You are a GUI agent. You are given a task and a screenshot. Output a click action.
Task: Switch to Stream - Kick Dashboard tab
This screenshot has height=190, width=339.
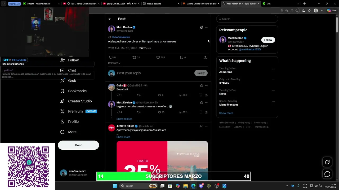tap(41, 4)
